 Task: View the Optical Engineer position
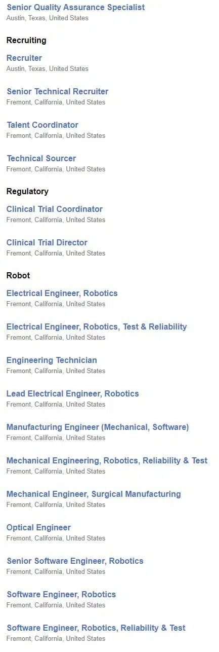38,528
